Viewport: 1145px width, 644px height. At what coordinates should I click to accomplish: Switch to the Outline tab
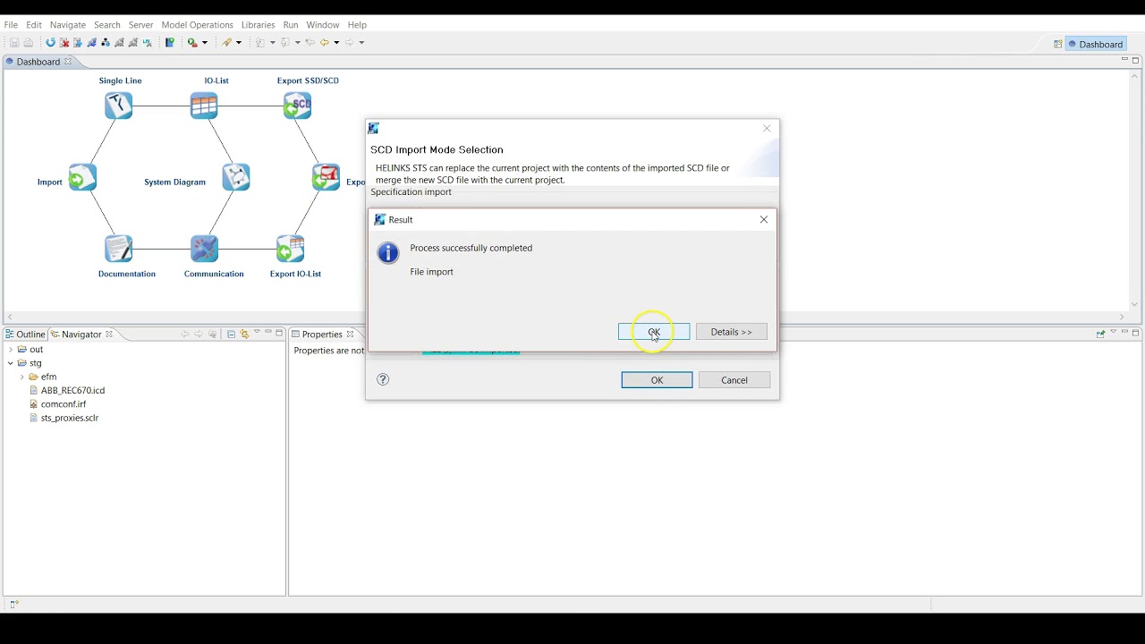point(25,334)
